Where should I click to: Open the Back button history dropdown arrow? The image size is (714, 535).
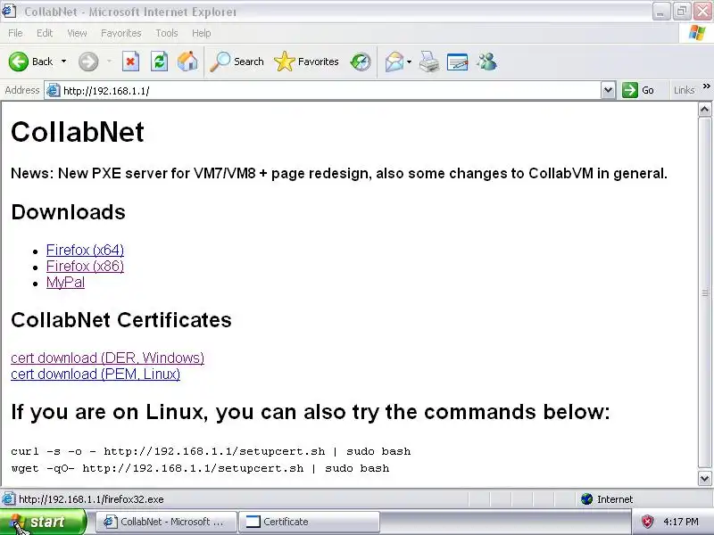click(63, 62)
